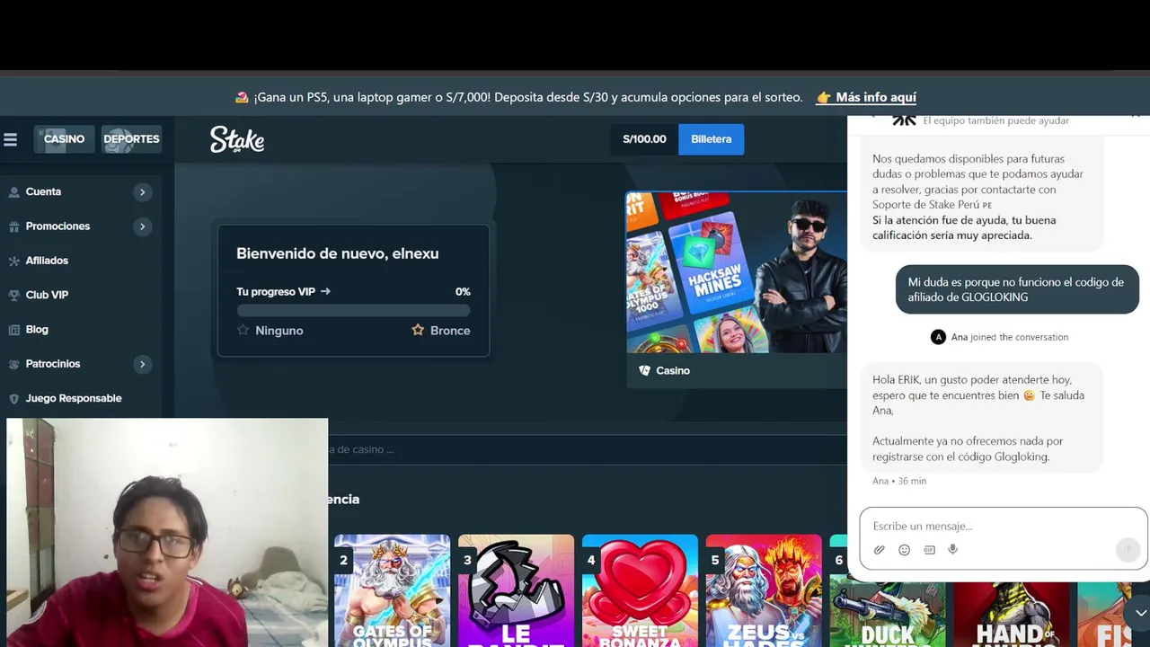Open the Le Bandit game tile
Image resolution: width=1150 pixels, height=647 pixels.
(516, 590)
